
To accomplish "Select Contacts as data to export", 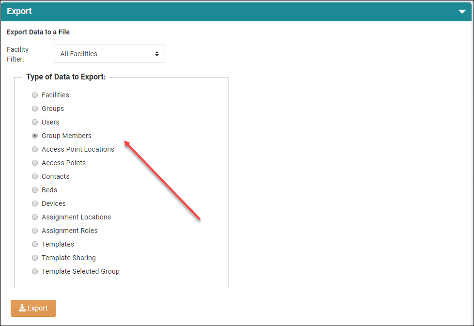I will [35, 176].
